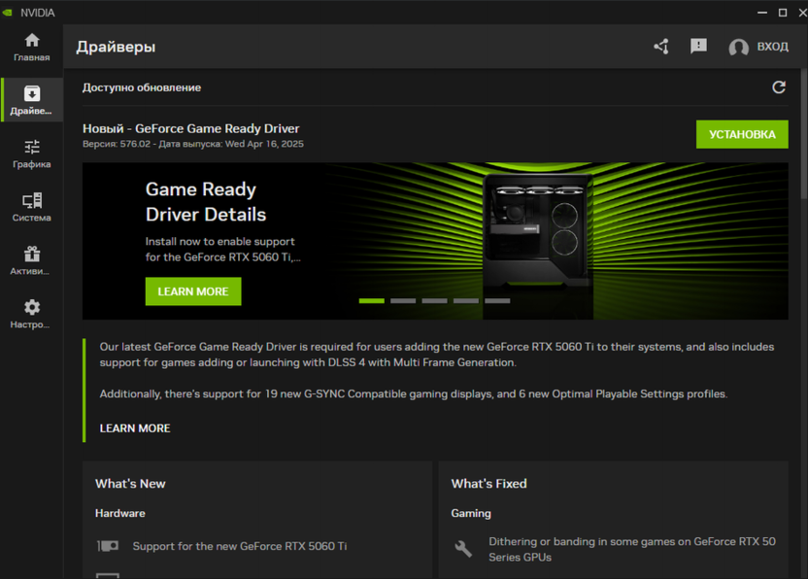Click Support for the new GeForce RTX 5060 Ti
The width and height of the screenshot is (808, 579).
[x=240, y=546]
